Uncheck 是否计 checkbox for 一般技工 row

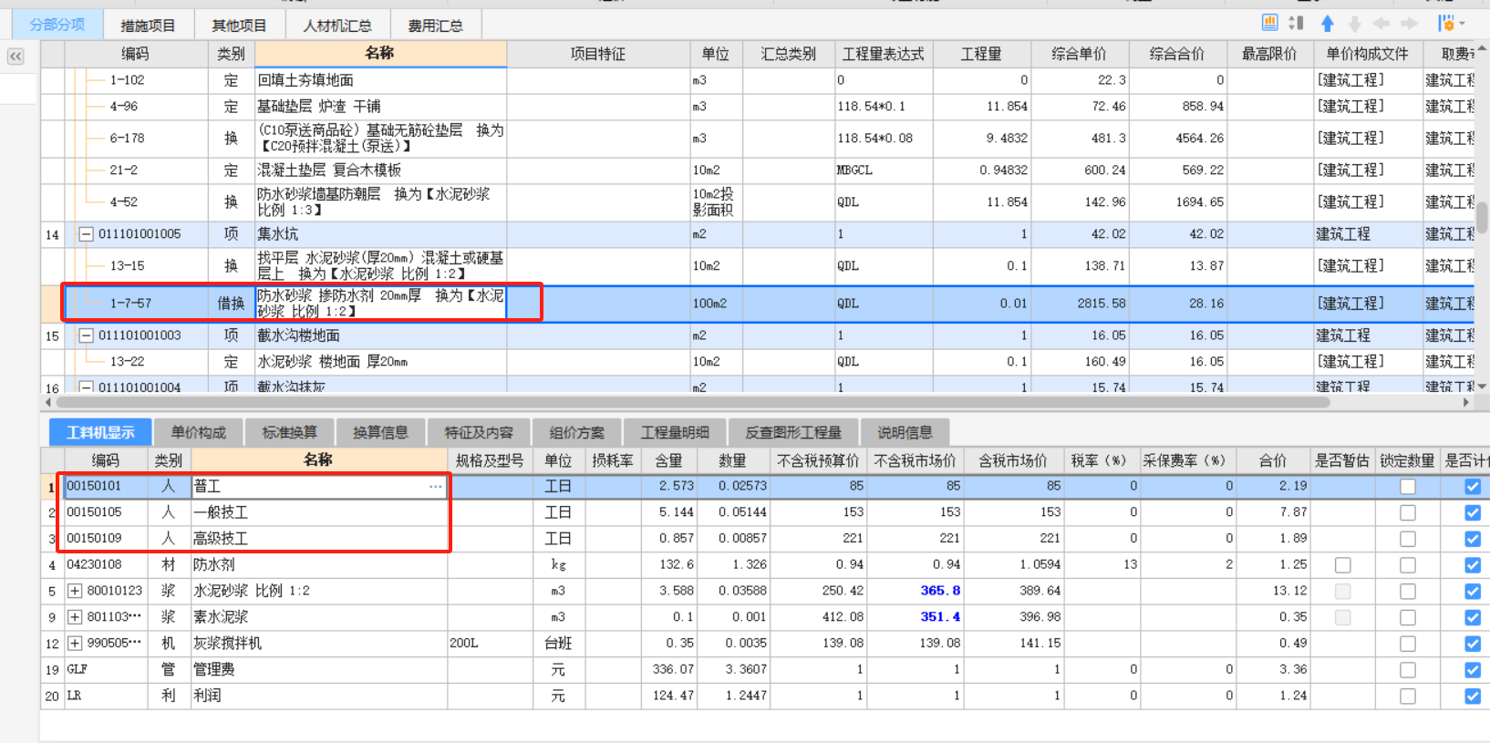coord(1473,513)
